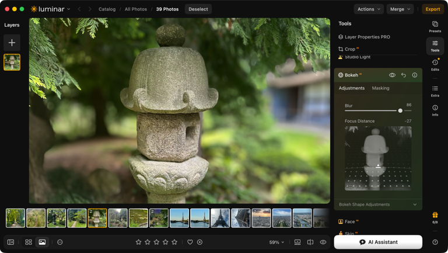Image resolution: width=448 pixels, height=253 pixels.
Task: Add a new layer with plus button
Action: 12,43
